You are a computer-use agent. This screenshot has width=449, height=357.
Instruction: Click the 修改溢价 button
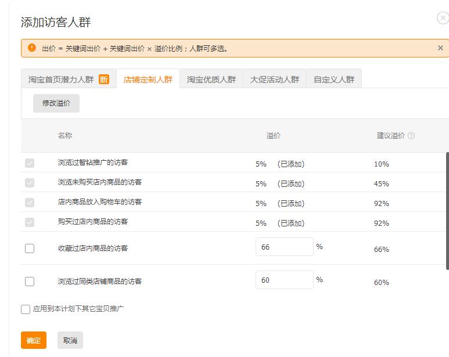tap(56, 103)
